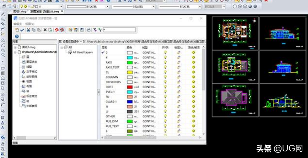Screen dimensions: 308x158
Task: Toggle on/off lightbulb for AXIS layer
Action: [165, 62]
